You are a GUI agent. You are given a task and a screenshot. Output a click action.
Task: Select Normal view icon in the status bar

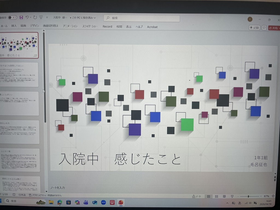(209, 196)
